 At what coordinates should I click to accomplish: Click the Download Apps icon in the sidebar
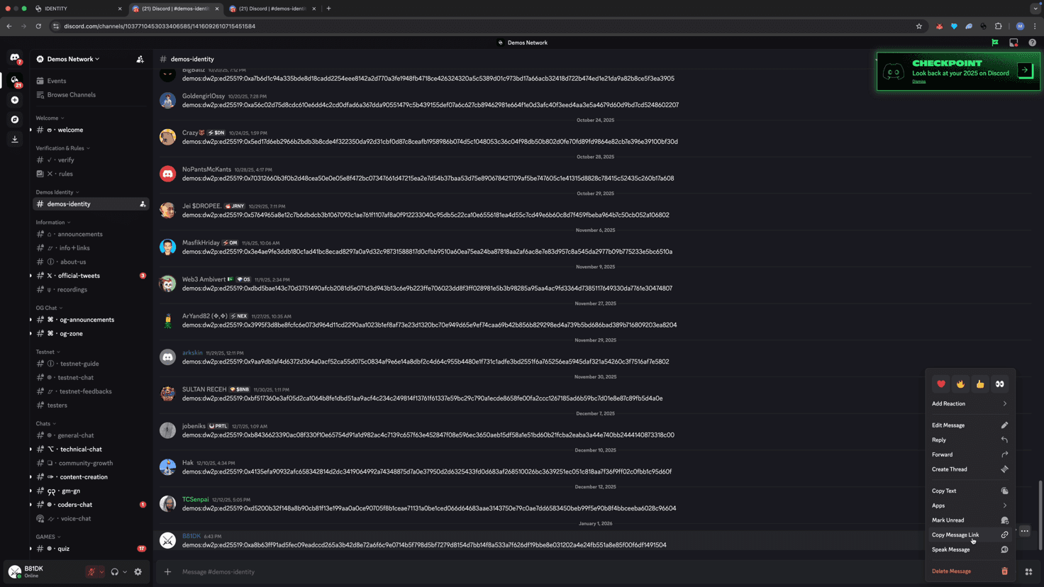click(x=15, y=139)
